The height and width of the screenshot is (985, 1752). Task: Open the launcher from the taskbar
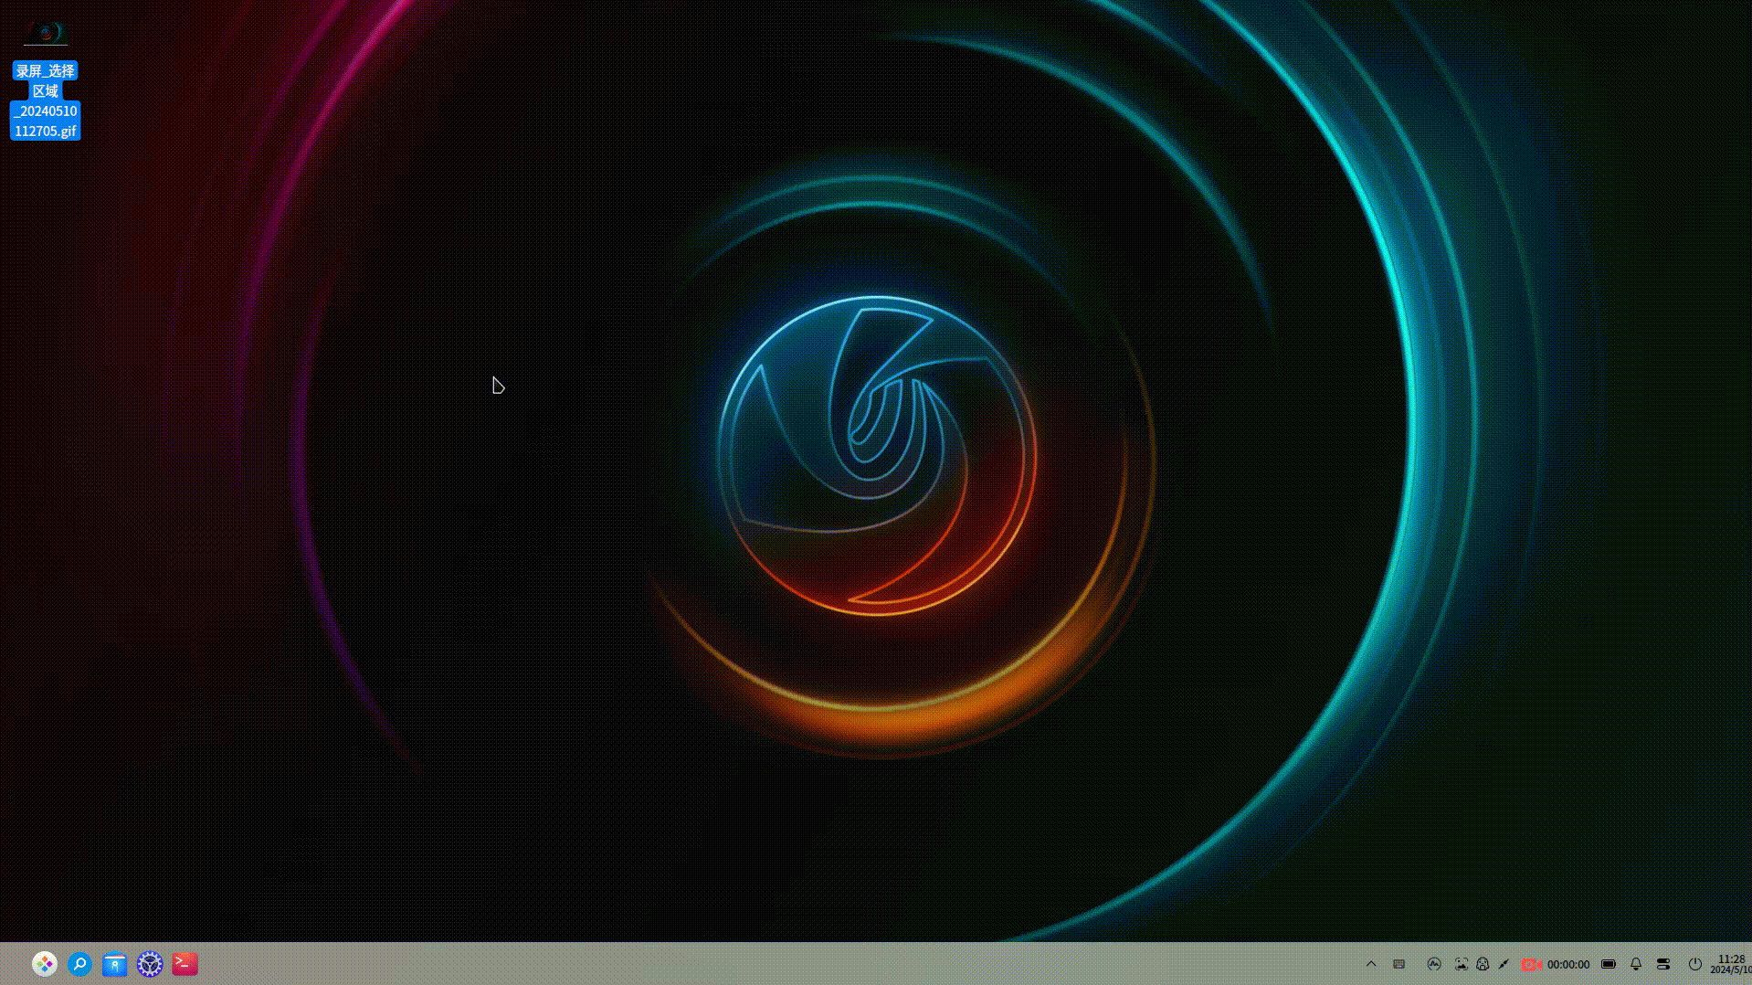44,964
